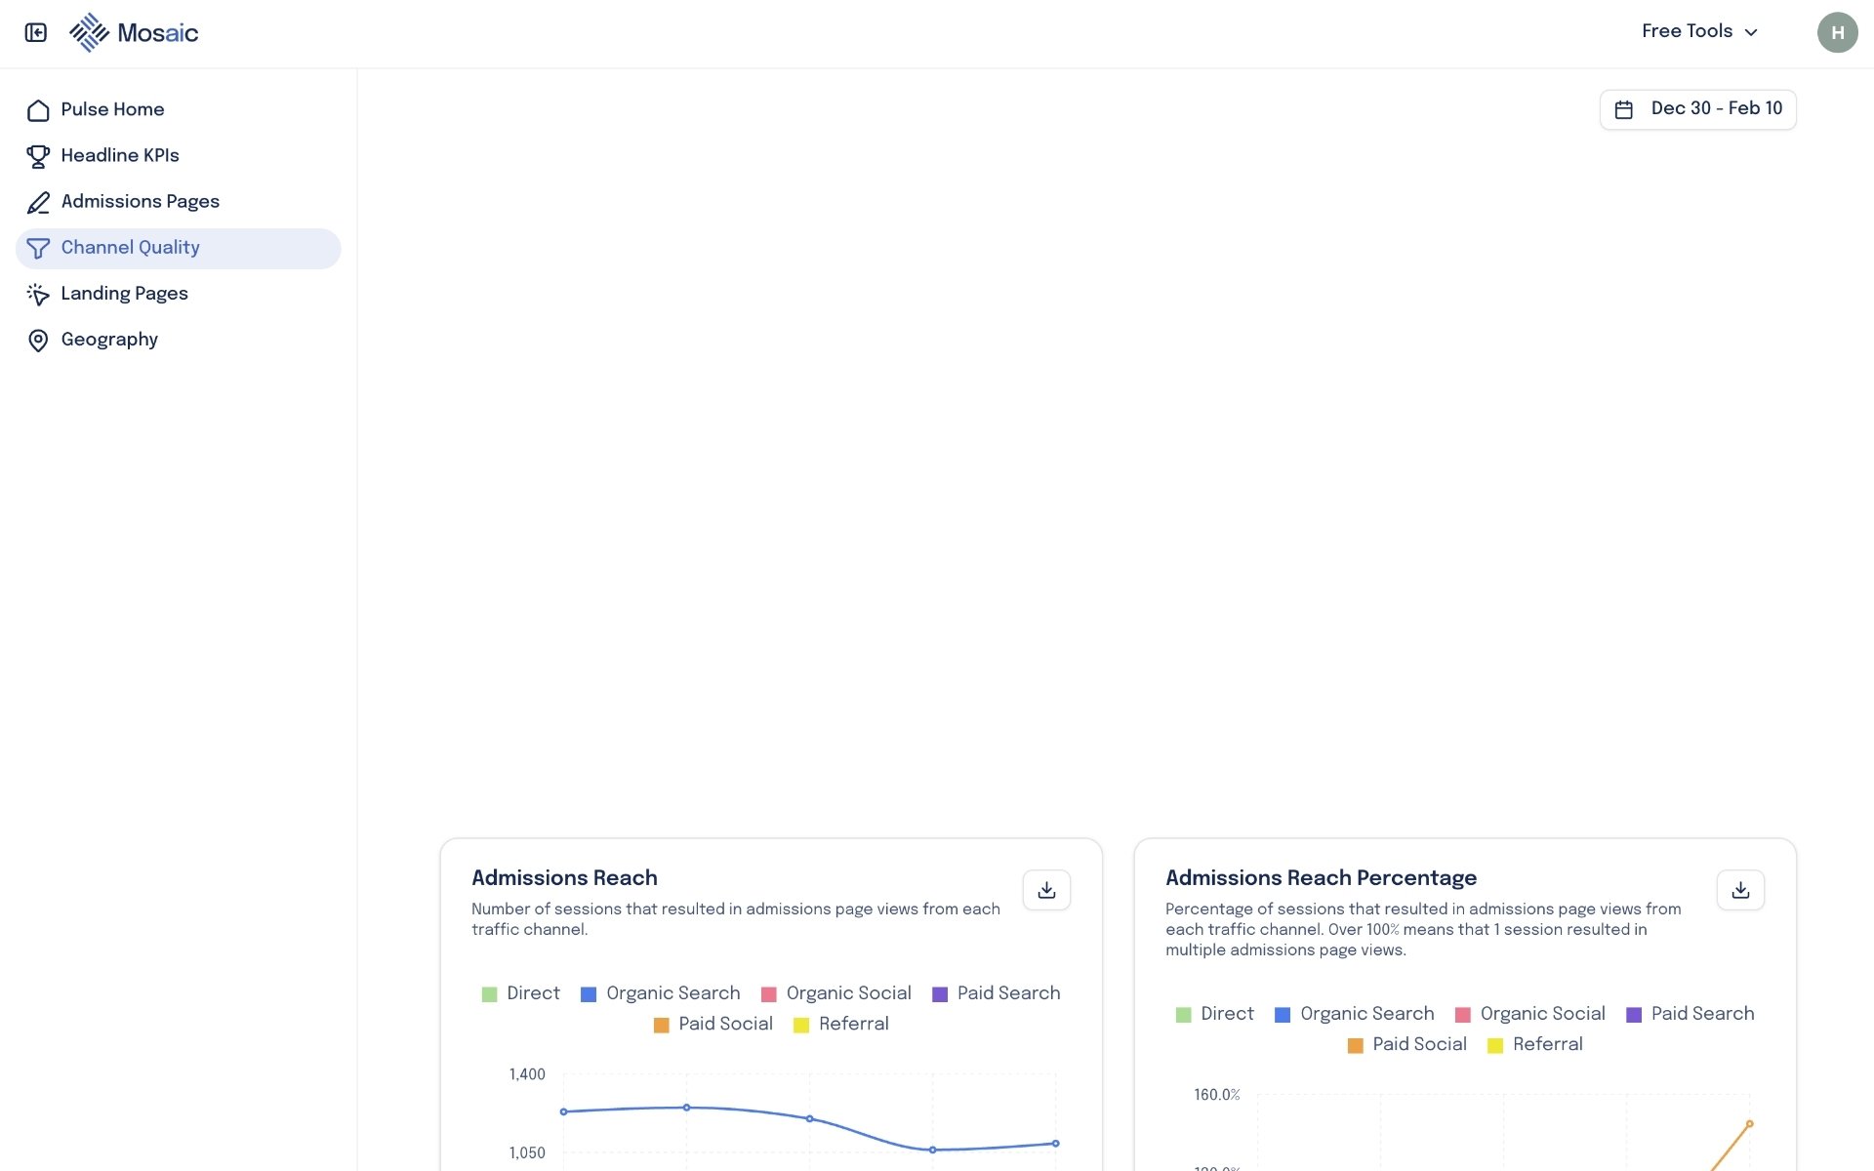Click the Landing Pages cursor icon
Screen dimensions: 1874x1171
pos(38,294)
